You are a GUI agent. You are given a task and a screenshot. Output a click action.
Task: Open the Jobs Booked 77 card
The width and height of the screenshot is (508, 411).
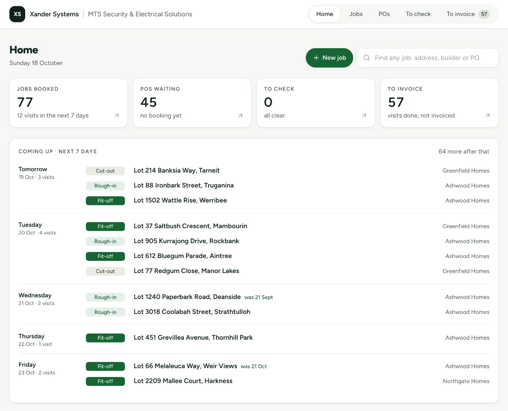(68, 103)
